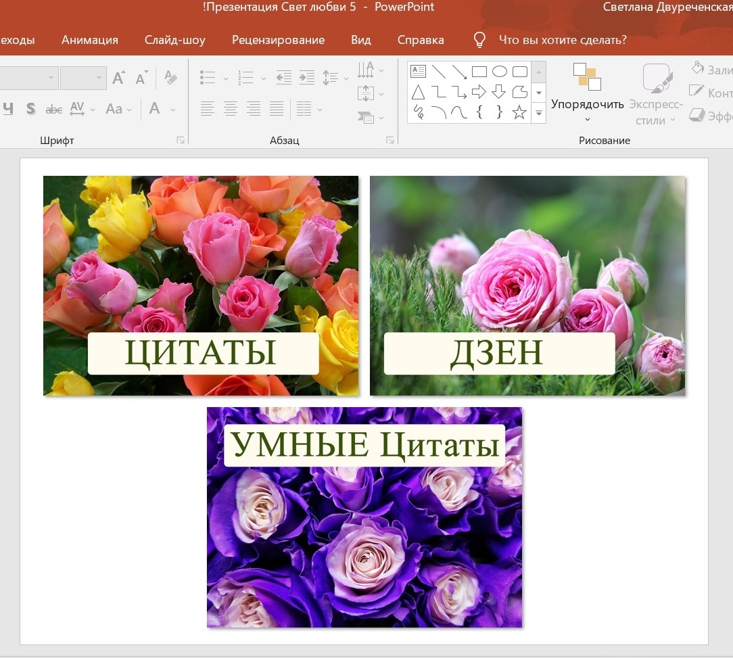Select the ДЗЕН text label on slide

(499, 353)
